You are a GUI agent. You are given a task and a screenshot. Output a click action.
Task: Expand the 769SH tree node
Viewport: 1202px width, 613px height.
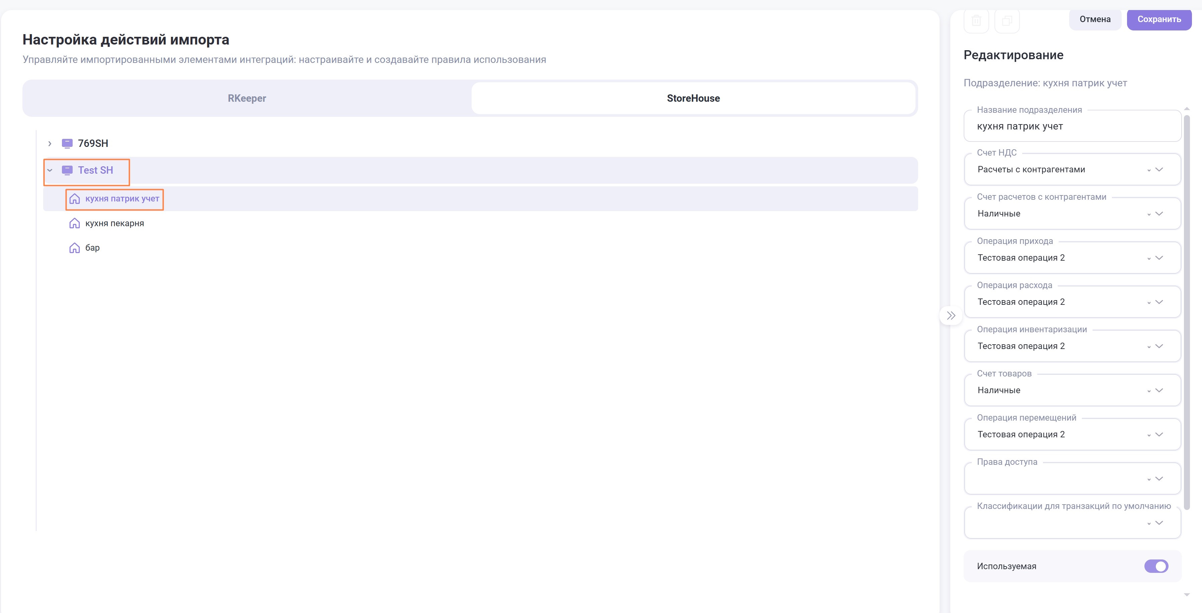click(50, 144)
